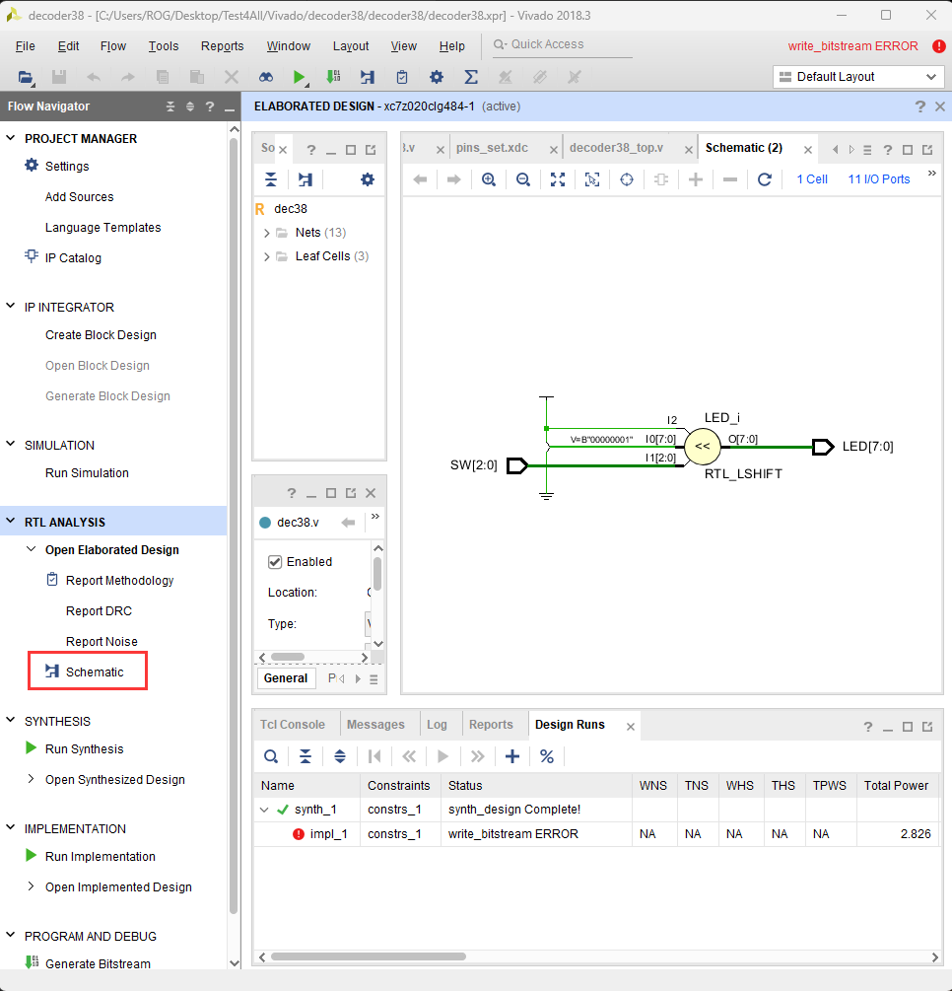Open schematic icon in Netlist panel
Viewport: 952px width, 991px height.
coord(306,179)
